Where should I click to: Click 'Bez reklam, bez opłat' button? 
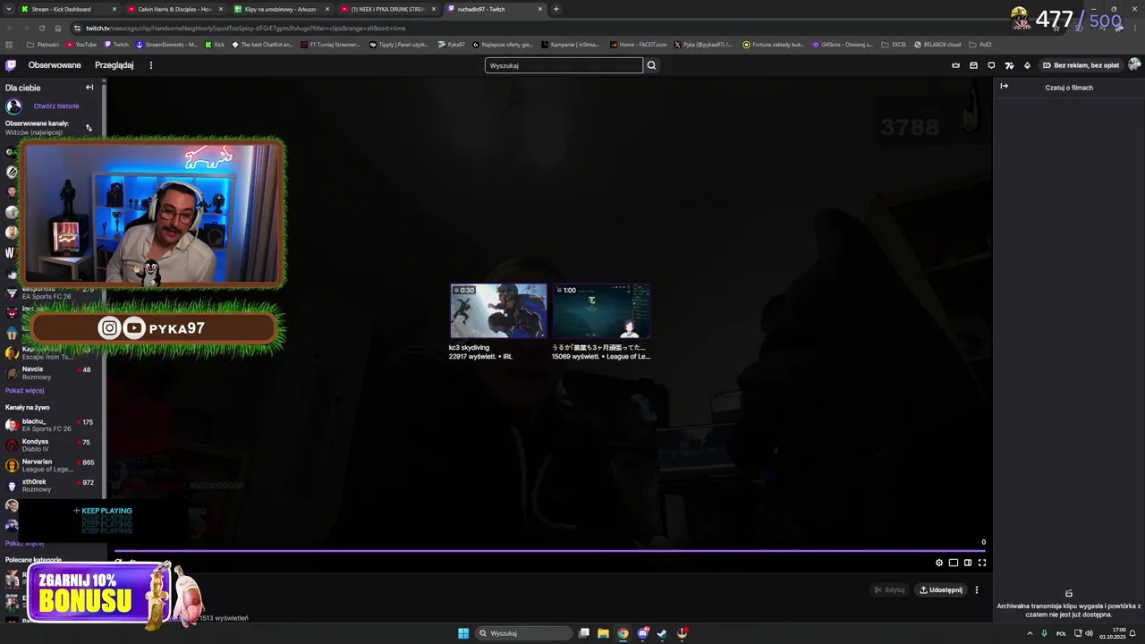click(x=1081, y=65)
